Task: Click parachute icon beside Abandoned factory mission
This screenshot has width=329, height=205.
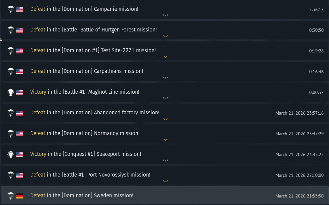Action: 10,113
